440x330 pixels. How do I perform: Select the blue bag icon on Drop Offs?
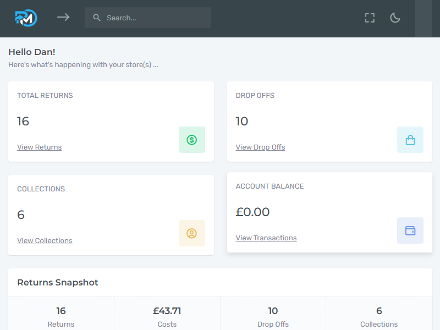pyautogui.click(x=410, y=140)
